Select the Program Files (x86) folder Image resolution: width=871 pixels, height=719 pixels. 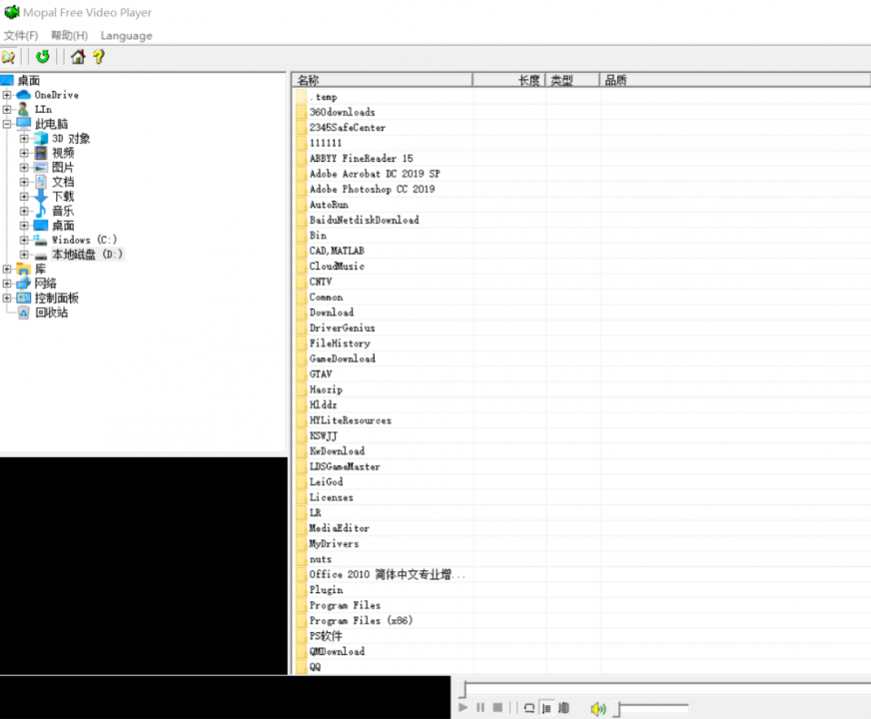click(x=361, y=621)
